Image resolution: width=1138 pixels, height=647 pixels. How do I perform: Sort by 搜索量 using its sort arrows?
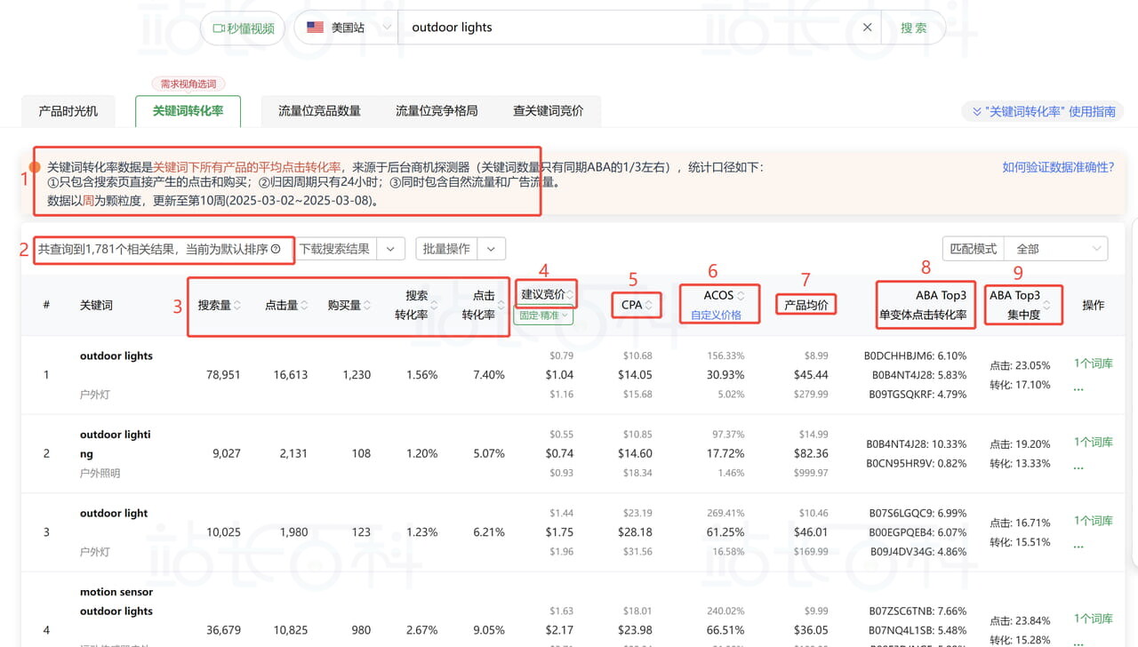pyautogui.click(x=237, y=305)
